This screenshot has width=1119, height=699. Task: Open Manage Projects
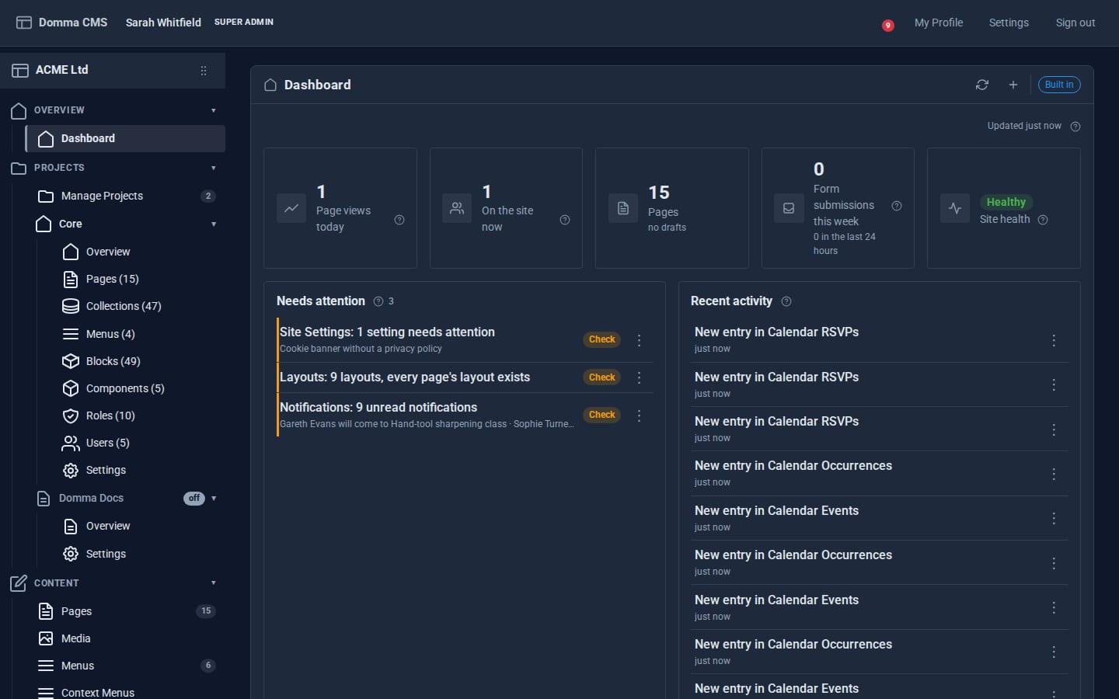[x=127, y=196]
